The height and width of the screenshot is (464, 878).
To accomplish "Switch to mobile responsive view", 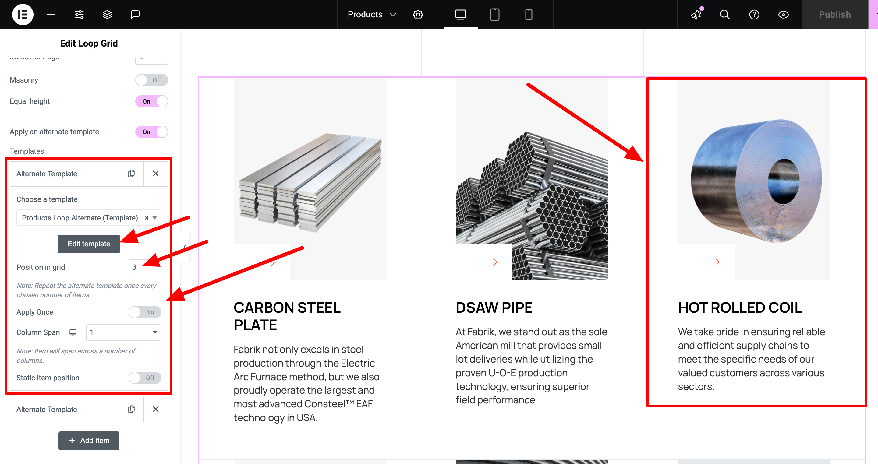I will [528, 14].
